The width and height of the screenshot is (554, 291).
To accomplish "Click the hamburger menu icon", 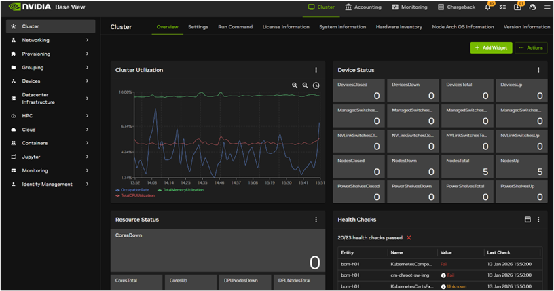I will point(548,7).
